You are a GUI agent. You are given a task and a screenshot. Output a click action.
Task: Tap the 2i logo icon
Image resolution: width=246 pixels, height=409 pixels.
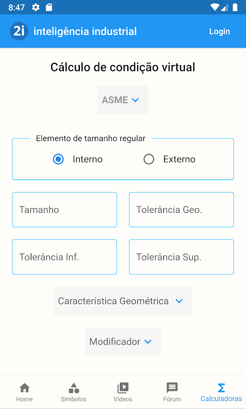point(19,31)
